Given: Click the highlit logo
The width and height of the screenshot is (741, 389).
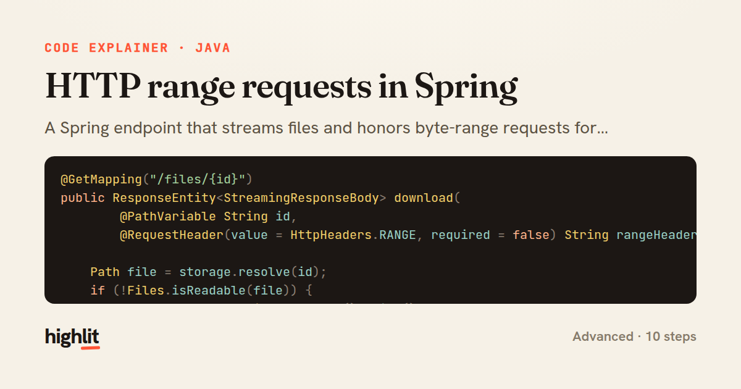Looking at the screenshot, I should (72, 337).
